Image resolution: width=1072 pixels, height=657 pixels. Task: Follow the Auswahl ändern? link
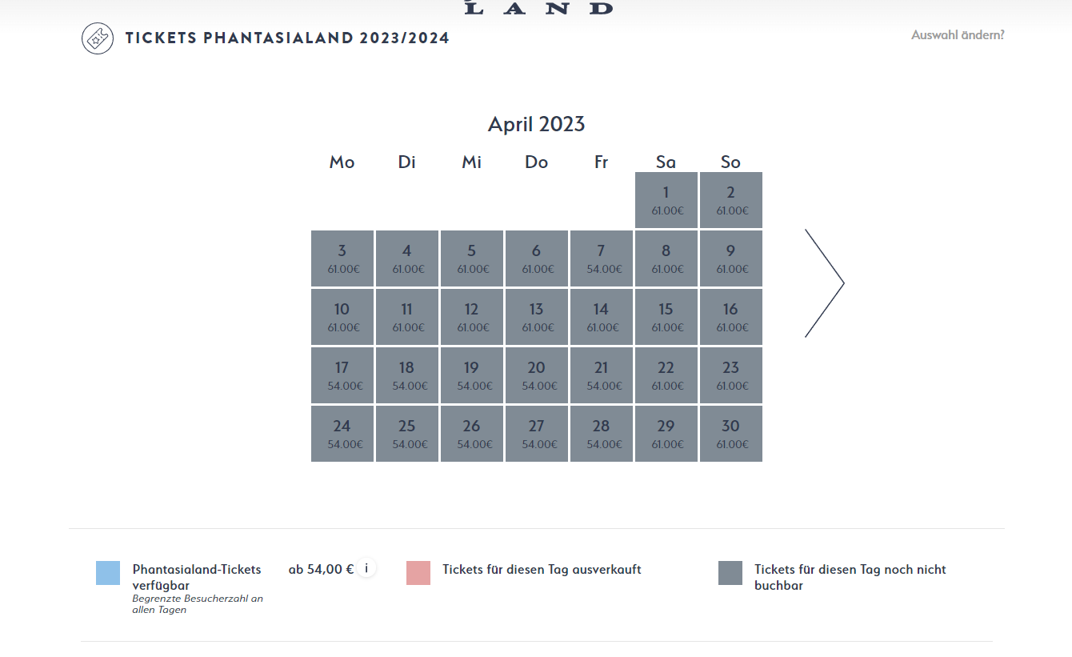tap(958, 35)
